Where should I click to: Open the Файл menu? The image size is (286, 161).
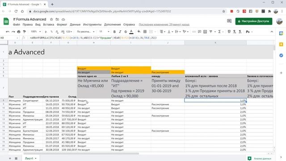click(17, 25)
